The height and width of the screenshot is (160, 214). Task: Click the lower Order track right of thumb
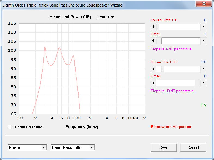181,41
